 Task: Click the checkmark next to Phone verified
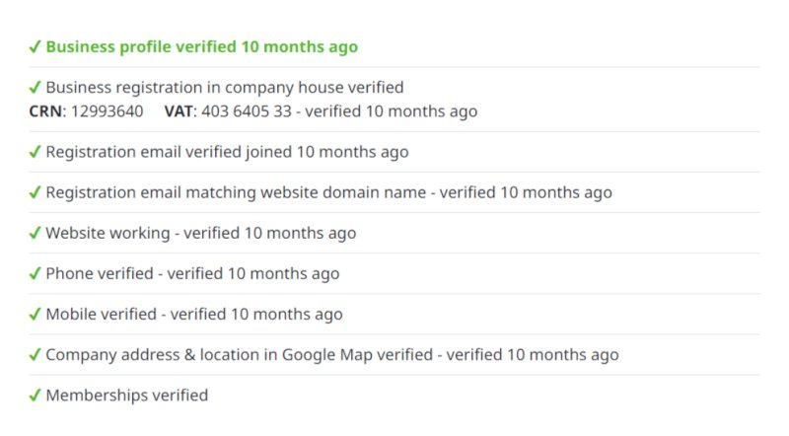coord(35,273)
